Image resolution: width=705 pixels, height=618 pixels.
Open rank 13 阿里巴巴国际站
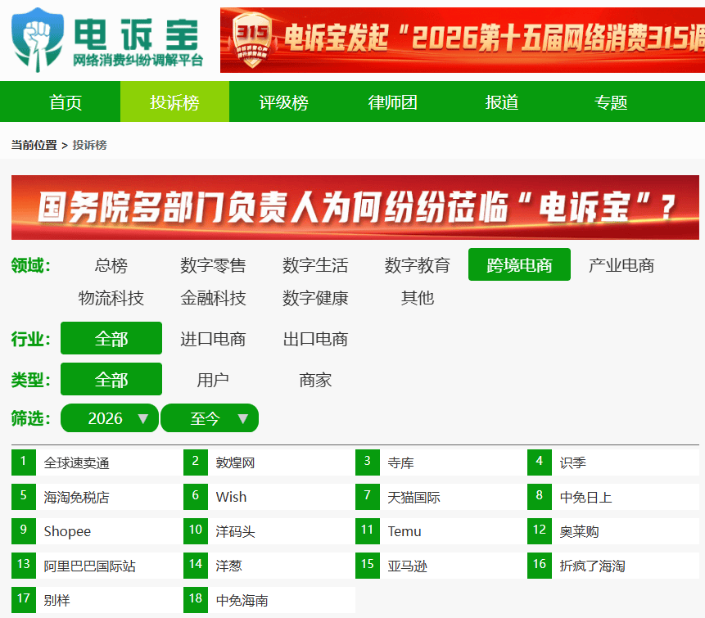click(x=97, y=566)
